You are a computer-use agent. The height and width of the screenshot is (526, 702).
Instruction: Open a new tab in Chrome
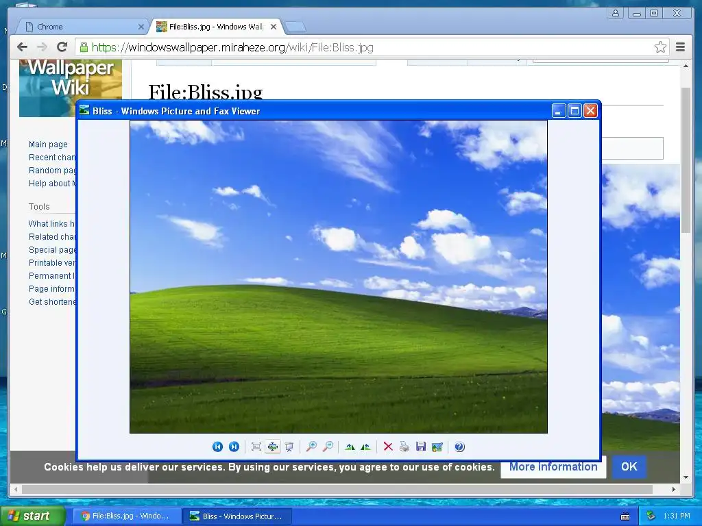295,27
